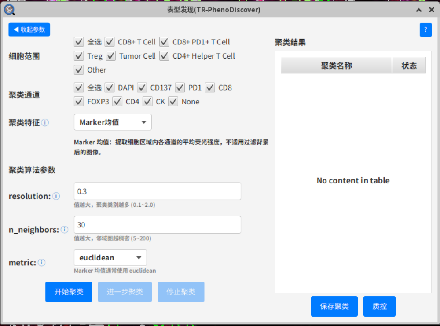Click the n_neighbors input field
The width and height of the screenshot is (440, 326).
(x=158, y=225)
